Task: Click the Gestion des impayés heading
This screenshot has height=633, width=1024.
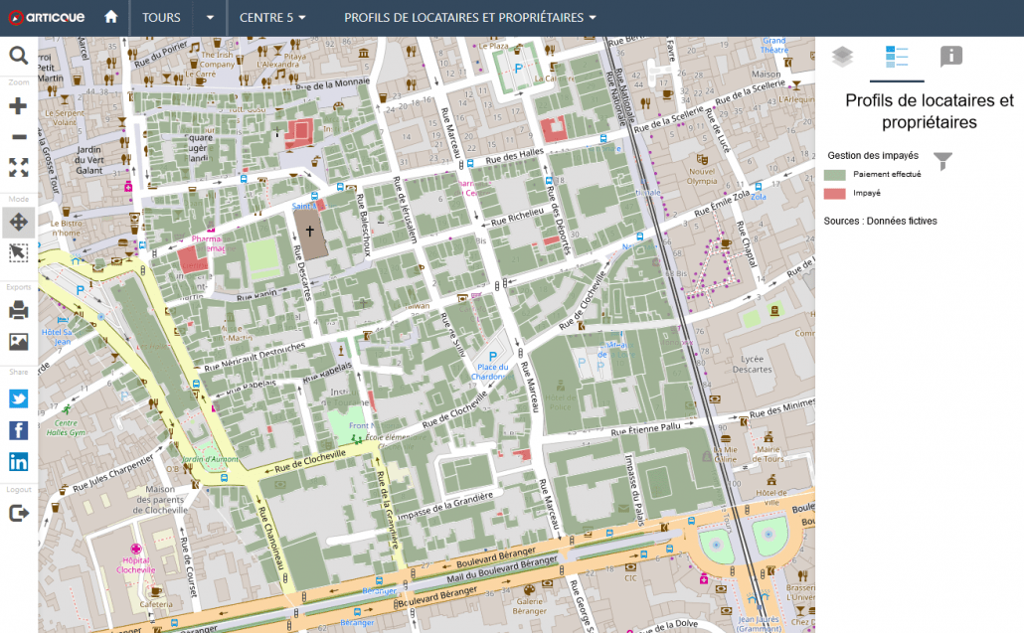Action: (873, 155)
